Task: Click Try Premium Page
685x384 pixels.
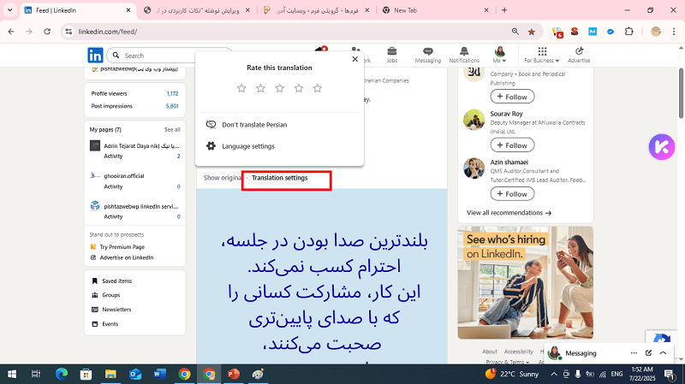Action: pyautogui.click(x=122, y=247)
